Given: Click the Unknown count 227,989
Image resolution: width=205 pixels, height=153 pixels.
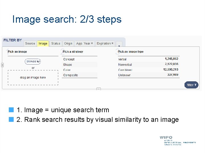Looking at the screenshot, I should (x=173, y=75).
